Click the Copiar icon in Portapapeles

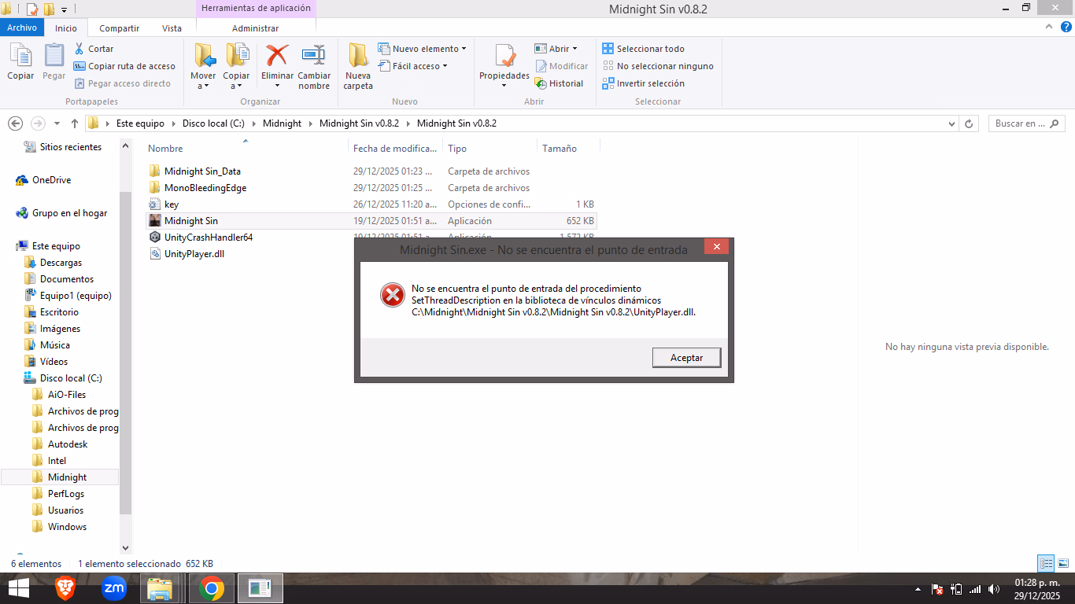pyautogui.click(x=20, y=57)
